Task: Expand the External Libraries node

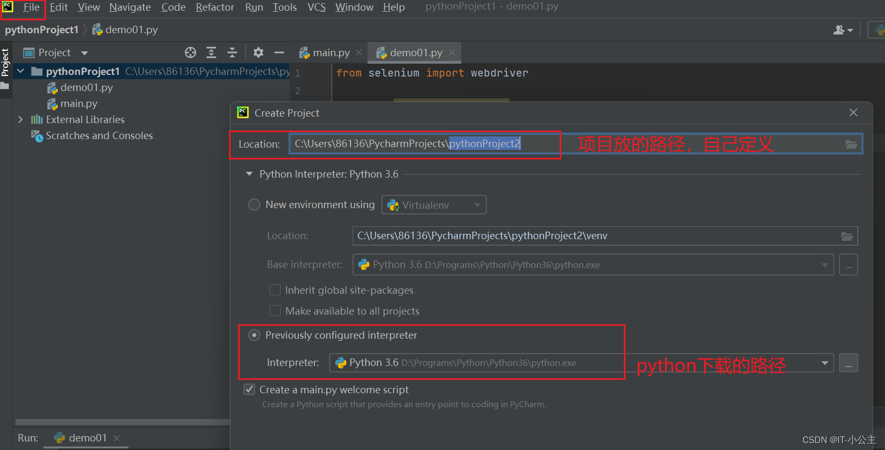Action: click(20, 119)
